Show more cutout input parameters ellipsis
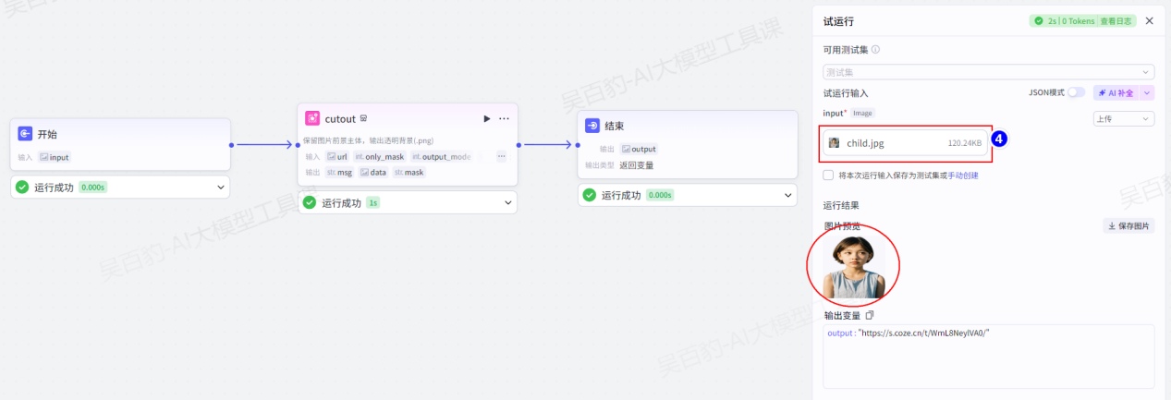 pos(501,157)
